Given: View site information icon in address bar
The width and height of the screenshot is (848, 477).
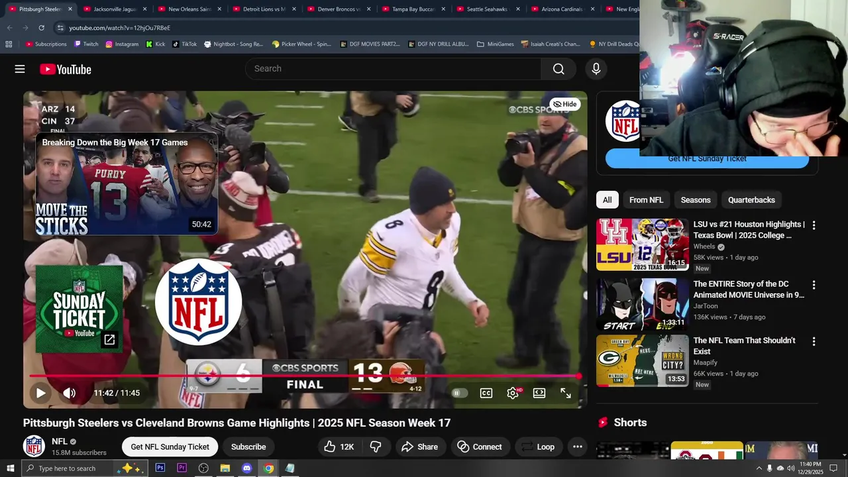Looking at the screenshot, I should pyautogui.click(x=60, y=28).
